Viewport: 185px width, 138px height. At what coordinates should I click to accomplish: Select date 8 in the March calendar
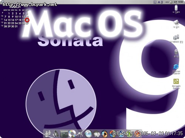pos(9,17)
